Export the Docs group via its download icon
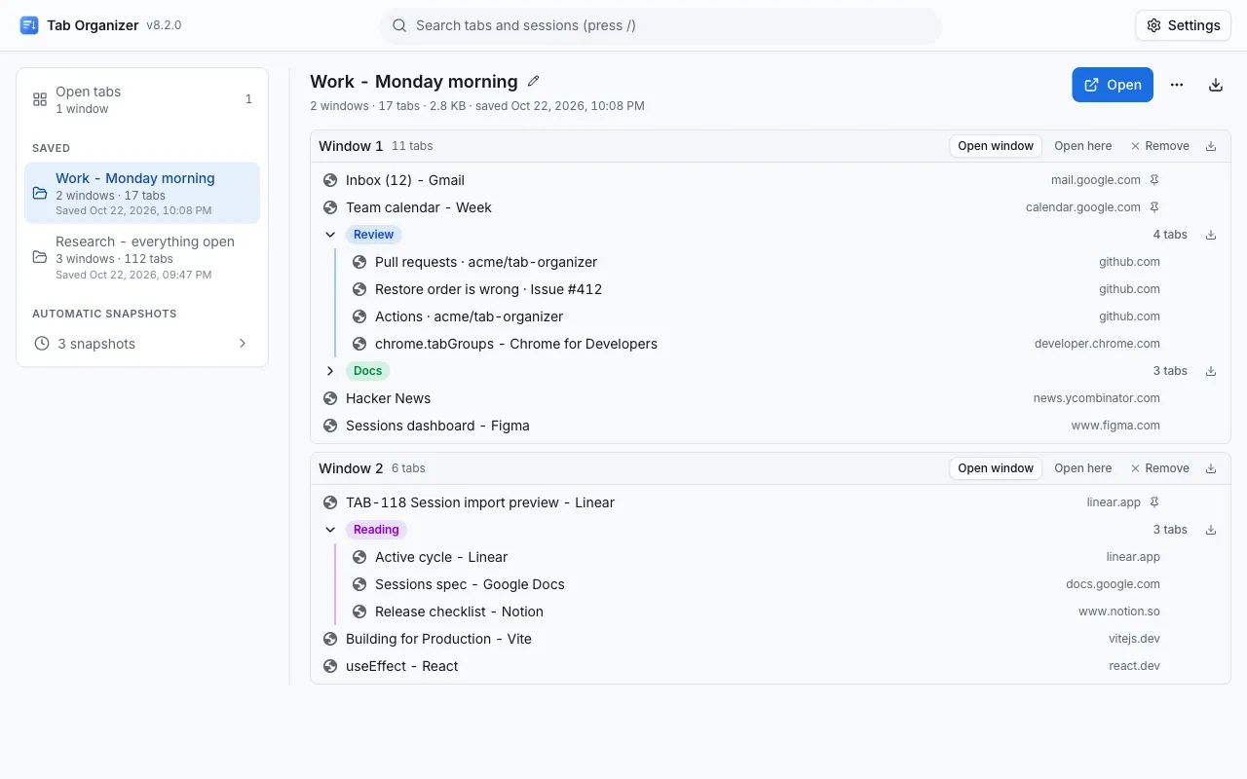Screen dimensions: 1247x779 1211,371
